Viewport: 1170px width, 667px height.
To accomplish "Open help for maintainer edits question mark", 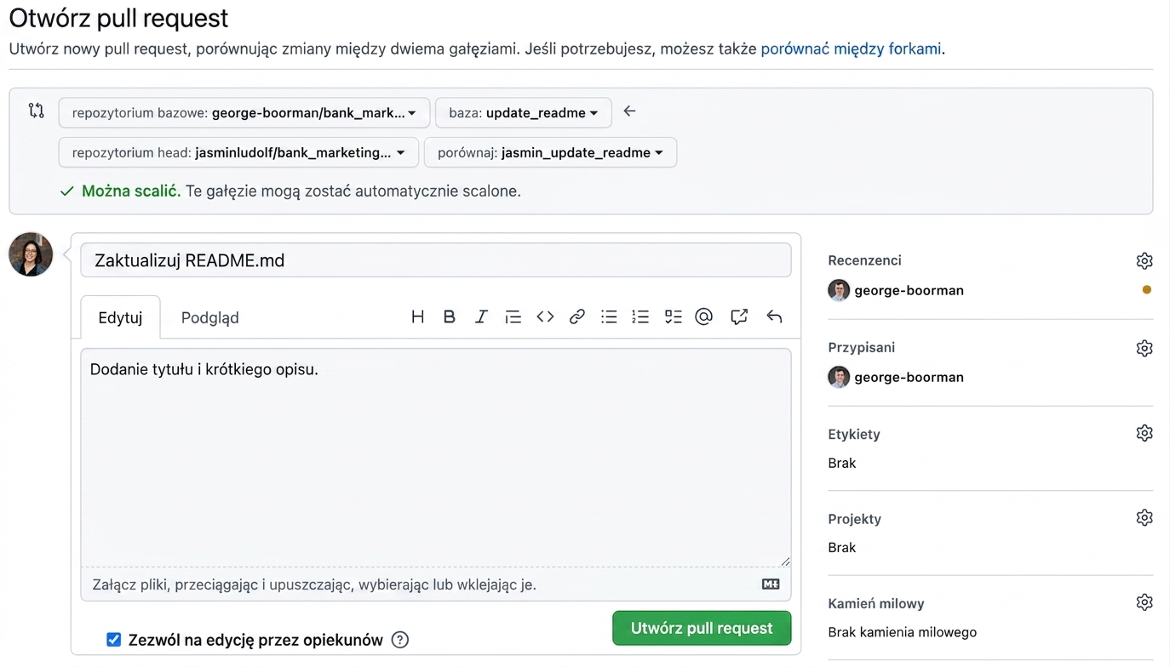I will point(400,641).
